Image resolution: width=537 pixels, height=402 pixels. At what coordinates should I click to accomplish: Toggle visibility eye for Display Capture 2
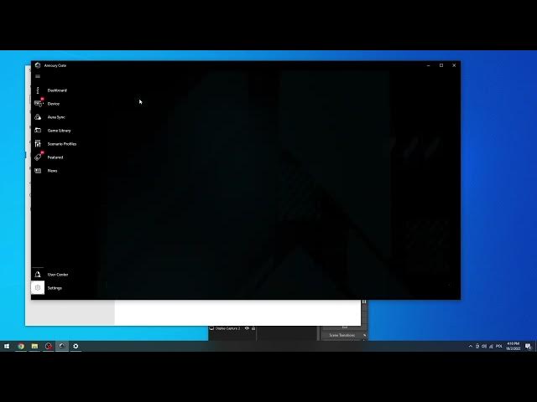point(247,328)
